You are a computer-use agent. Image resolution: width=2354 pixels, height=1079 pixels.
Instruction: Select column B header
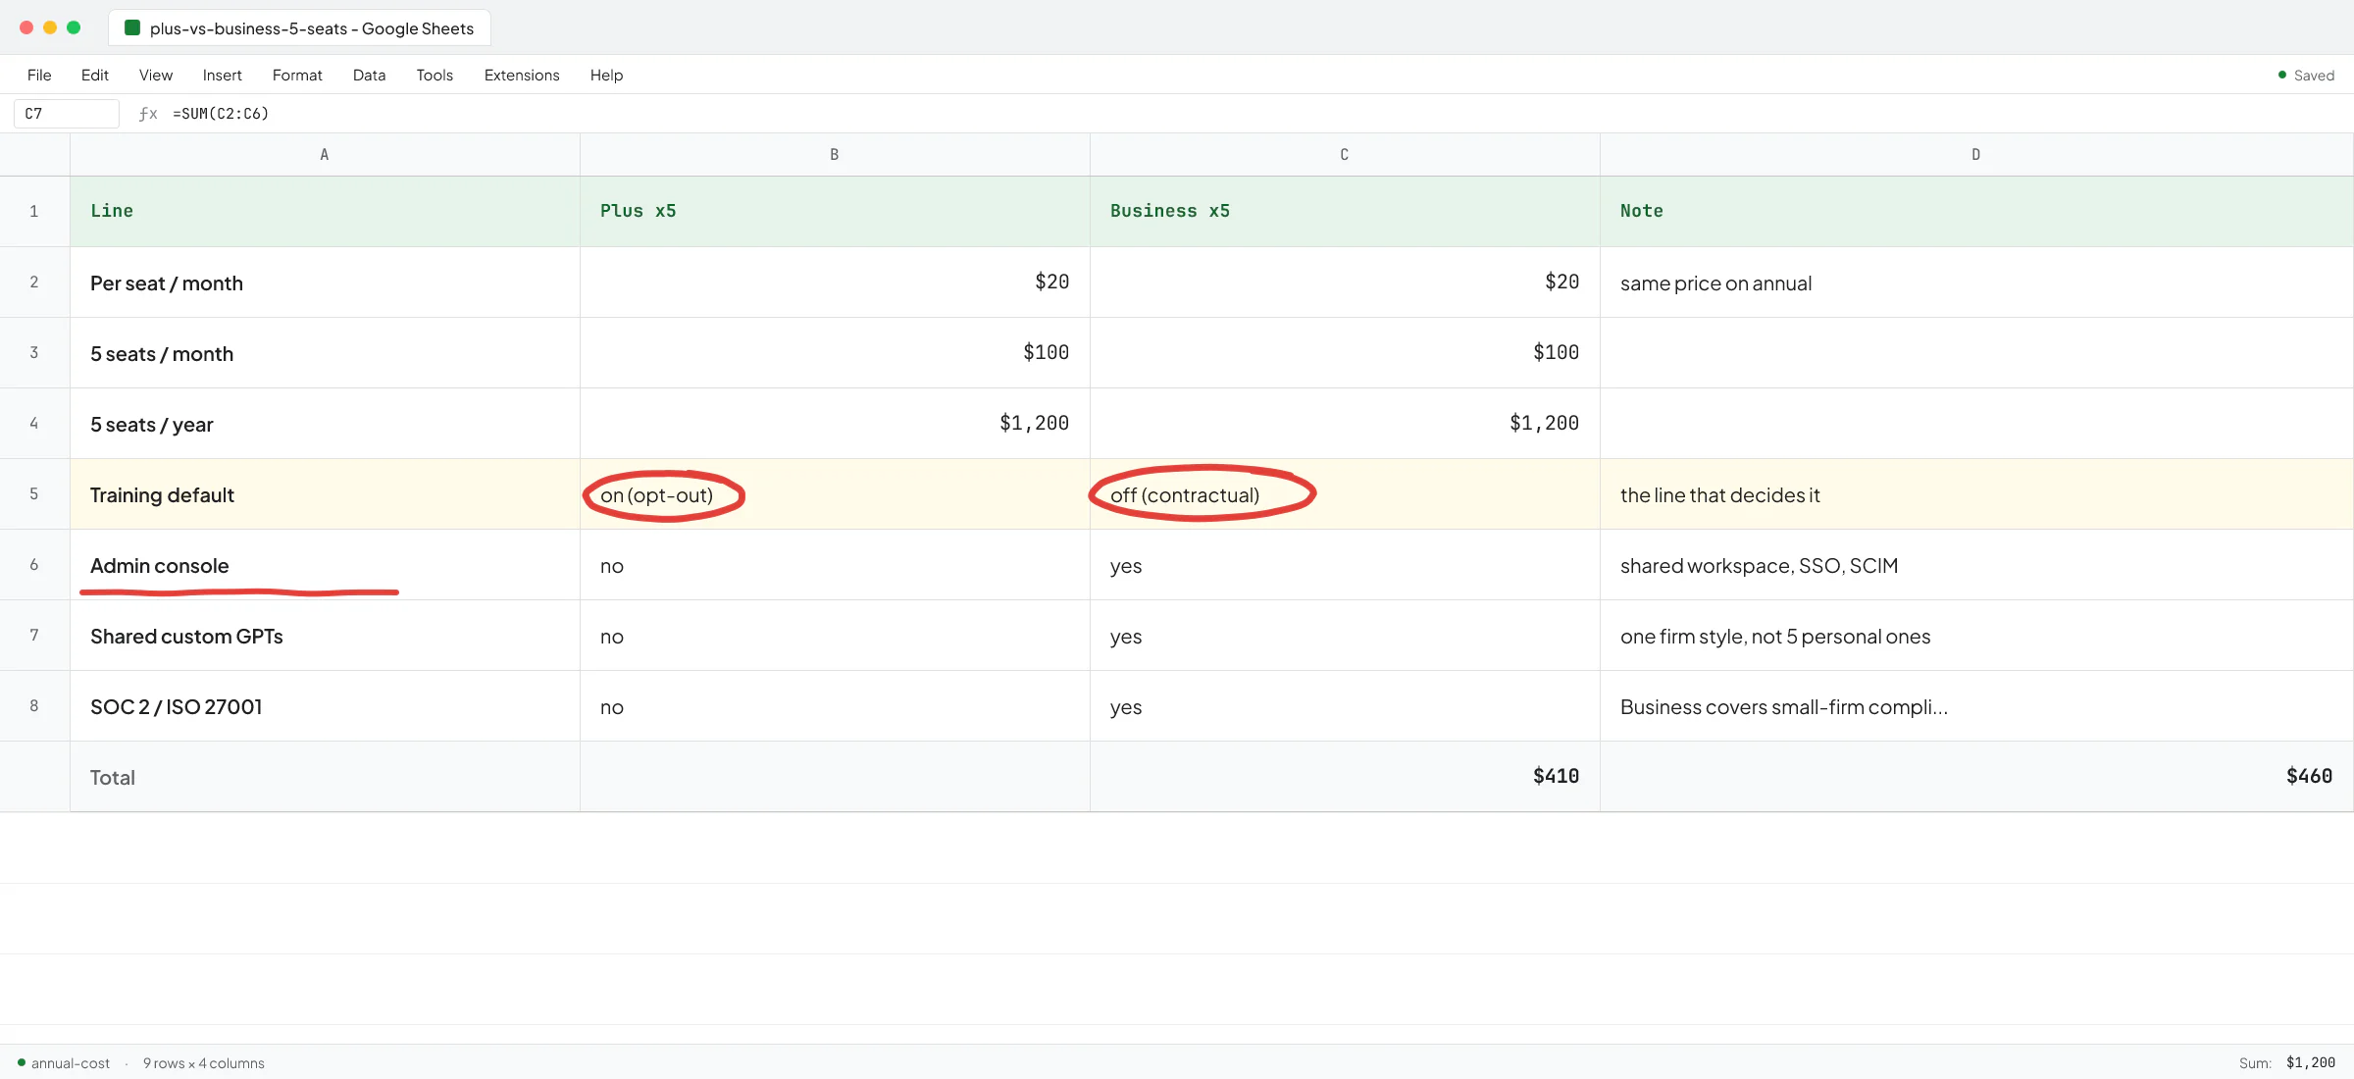coord(835,155)
